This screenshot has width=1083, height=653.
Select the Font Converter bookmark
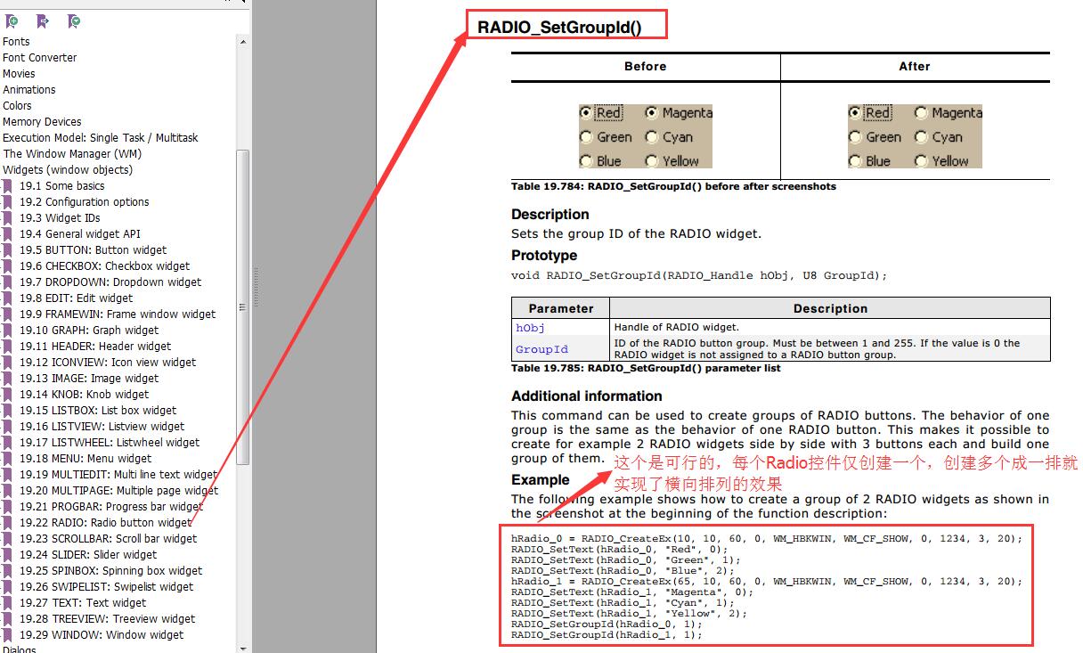click(x=40, y=58)
